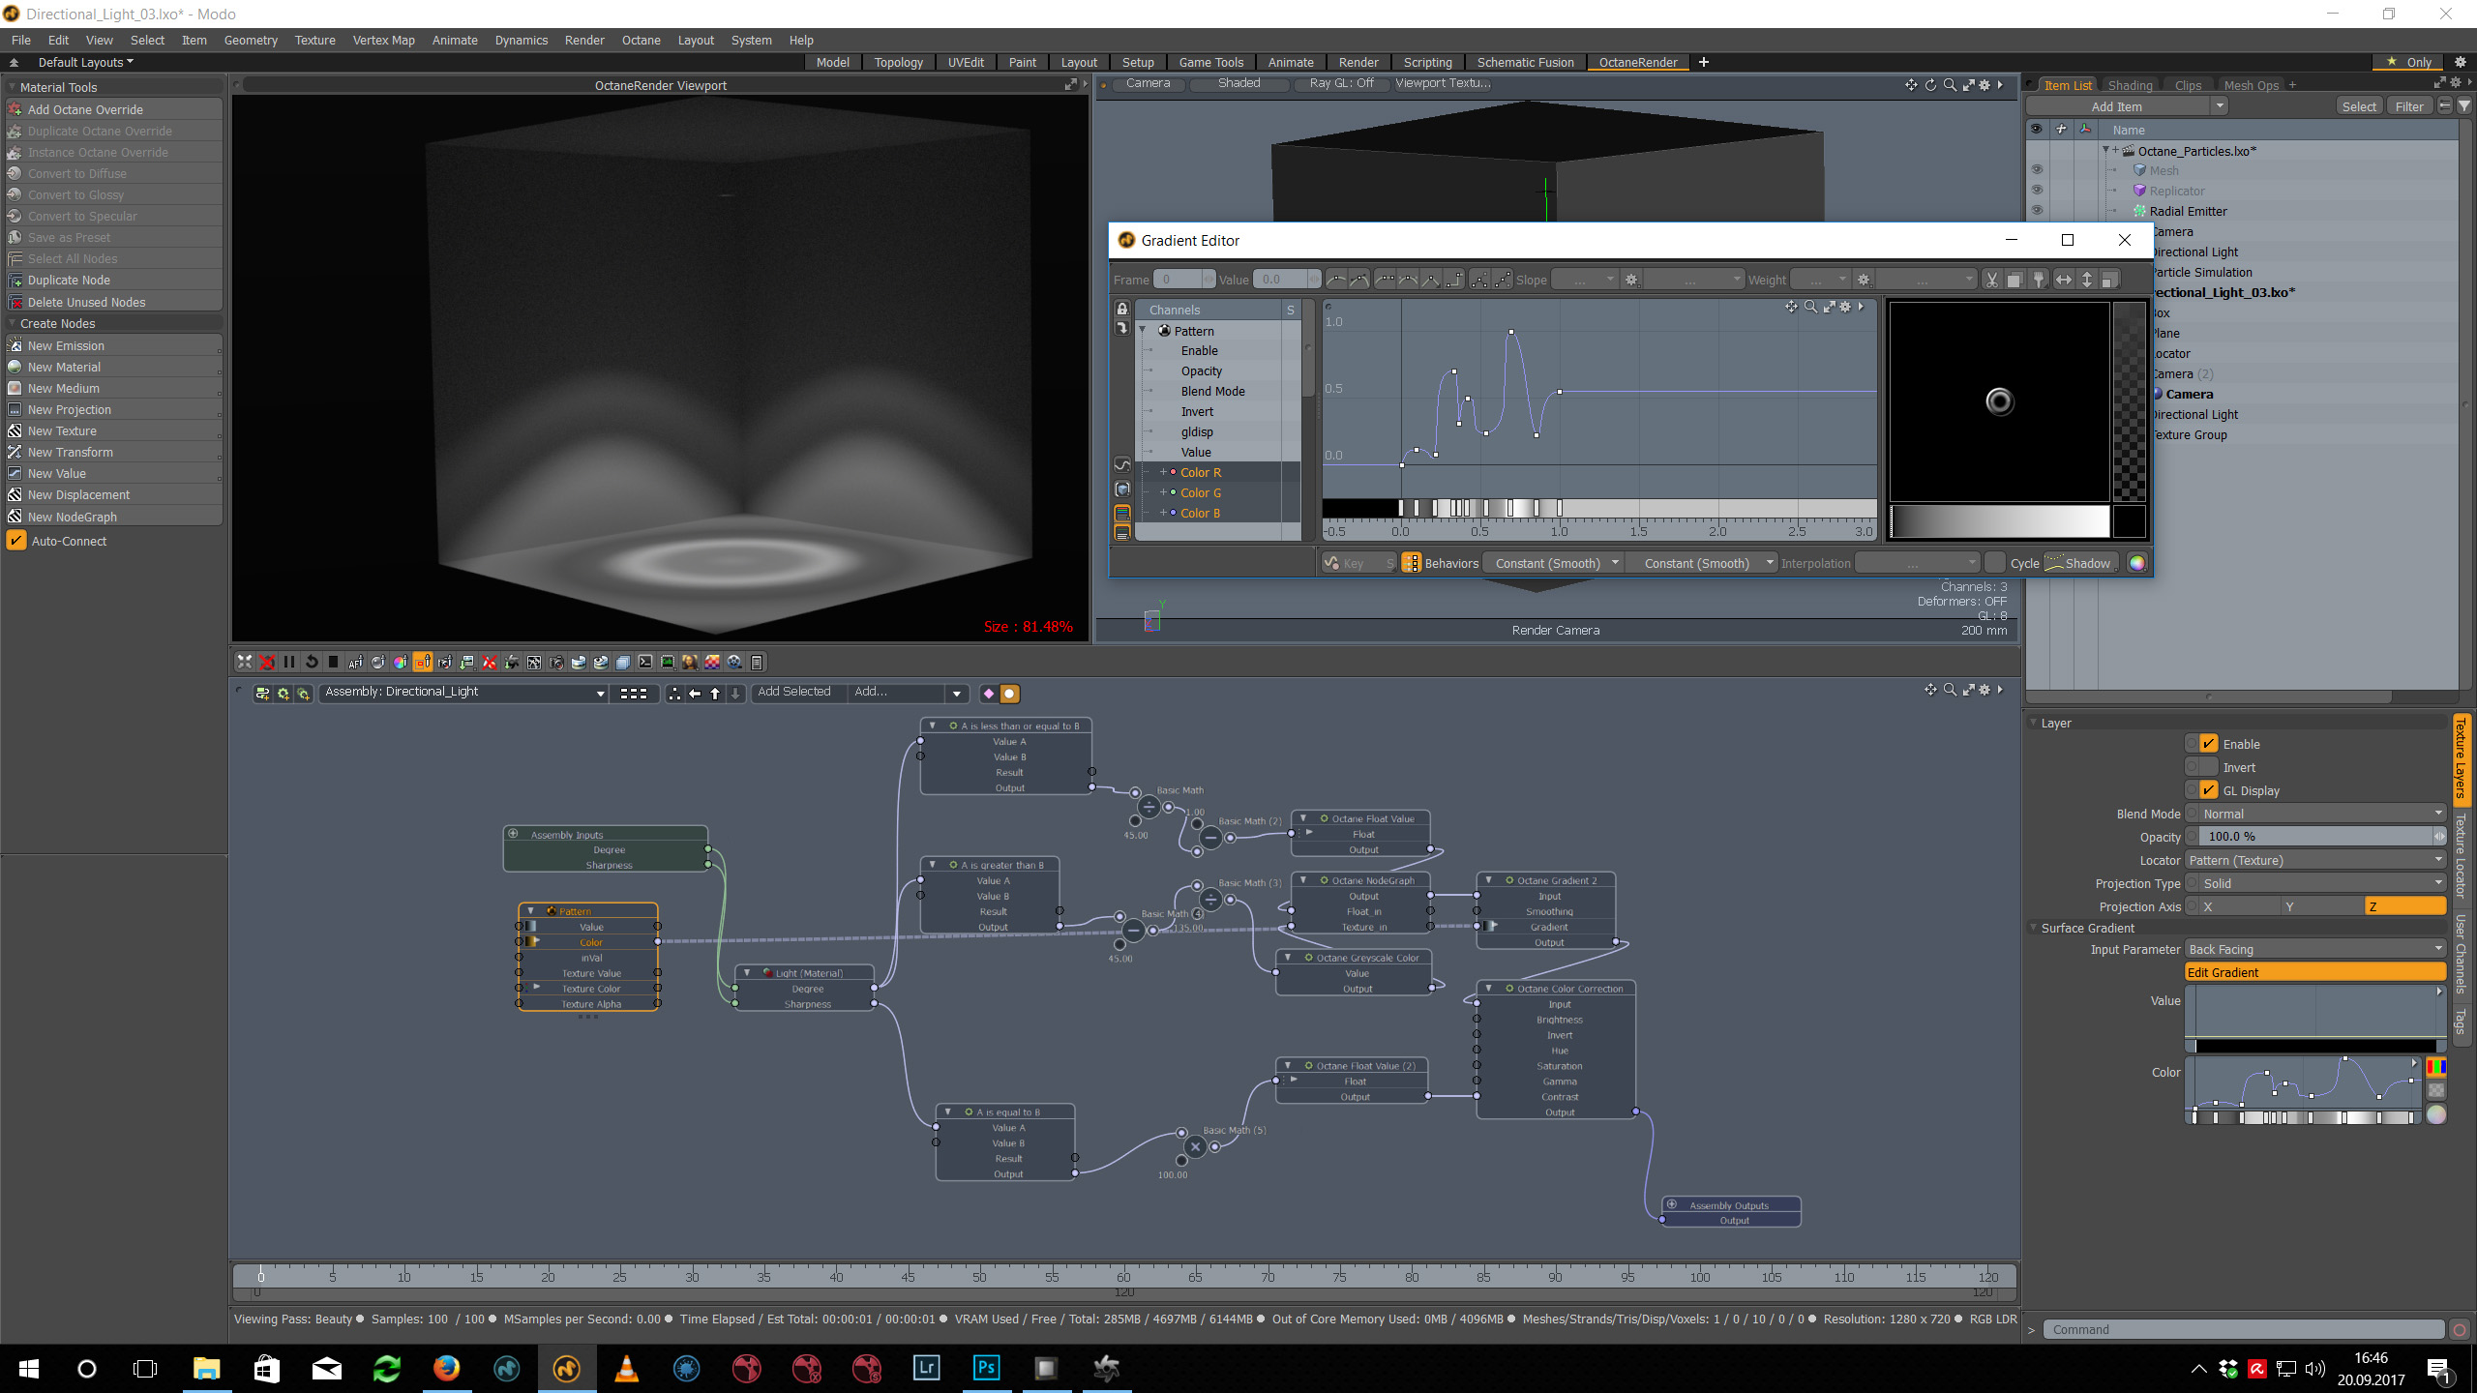
Task: Click the restart render arrow icon
Action: tap(311, 663)
